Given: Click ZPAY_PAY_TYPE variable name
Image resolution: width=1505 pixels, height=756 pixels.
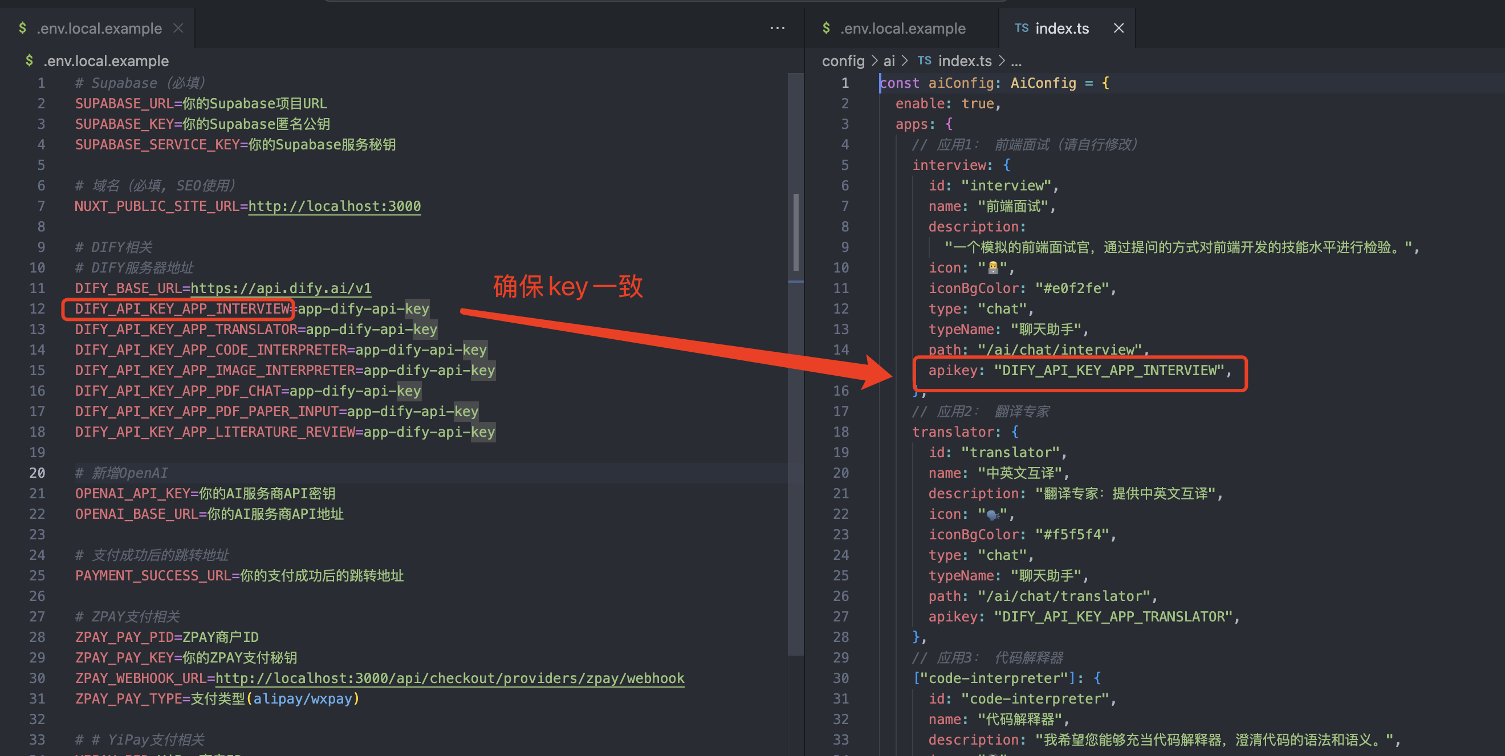Looking at the screenshot, I should click(x=128, y=699).
